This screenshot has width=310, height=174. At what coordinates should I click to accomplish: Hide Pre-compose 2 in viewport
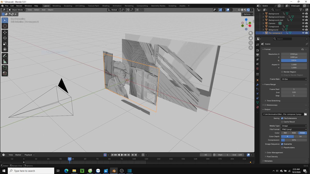point(303,33)
